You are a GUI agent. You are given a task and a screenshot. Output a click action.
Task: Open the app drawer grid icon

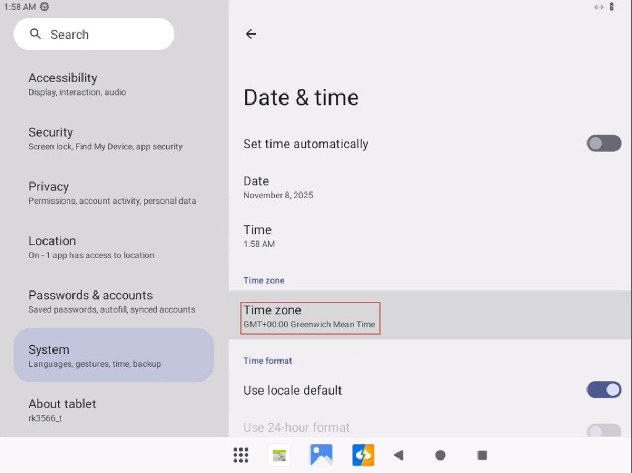241,455
